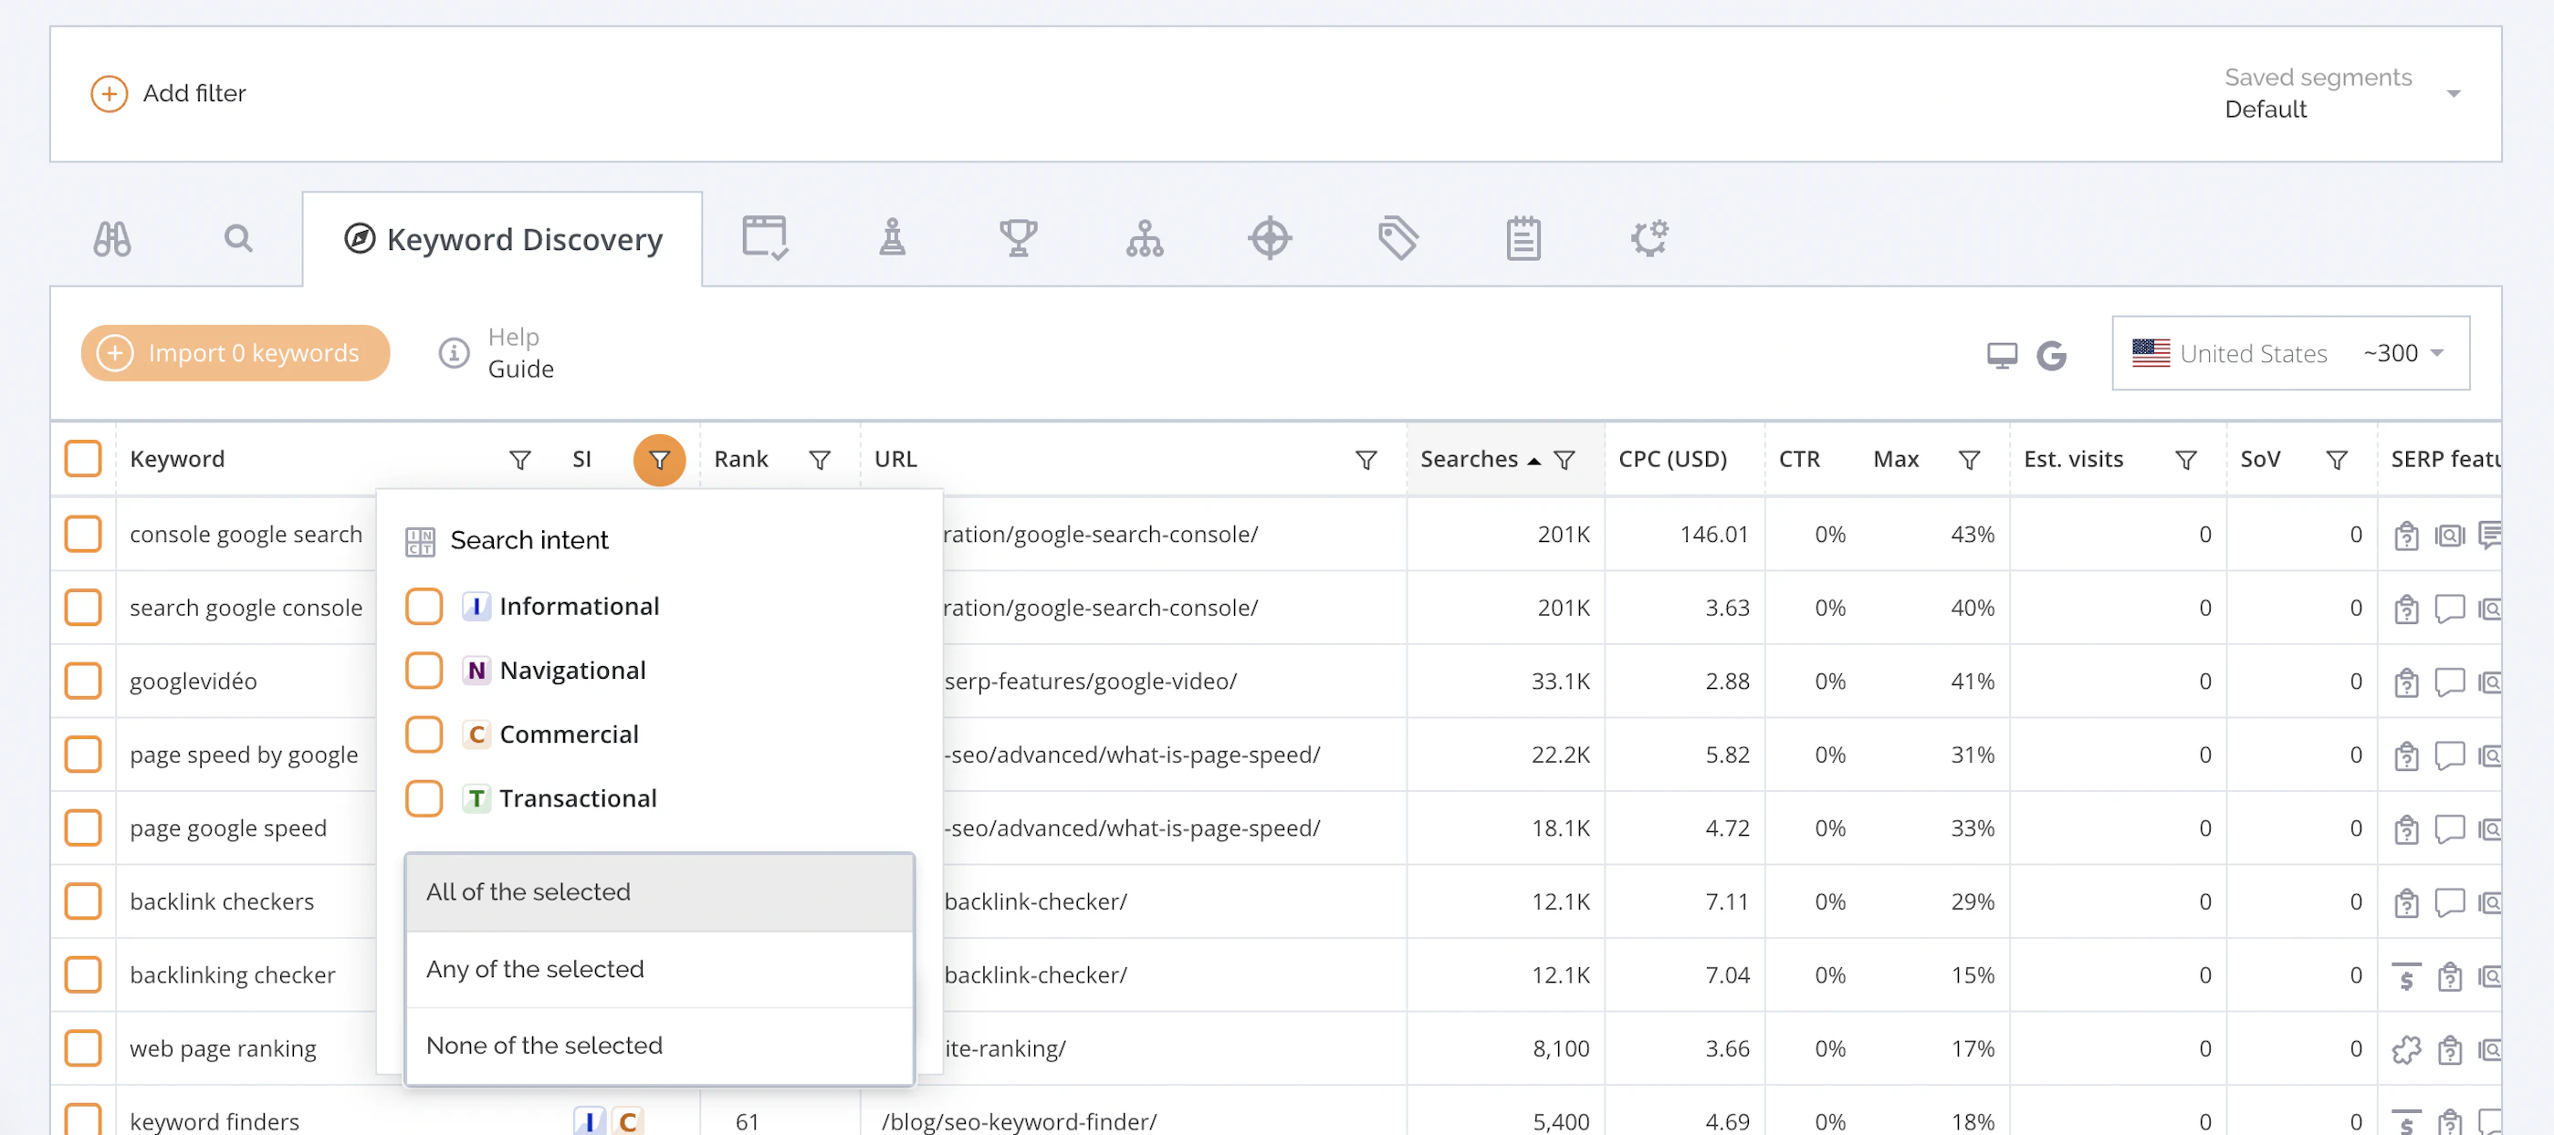Image resolution: width=2554 pixels, height=1135 pixels.
Task: Click the tag labeling icon
Action: pos(1398,239)
